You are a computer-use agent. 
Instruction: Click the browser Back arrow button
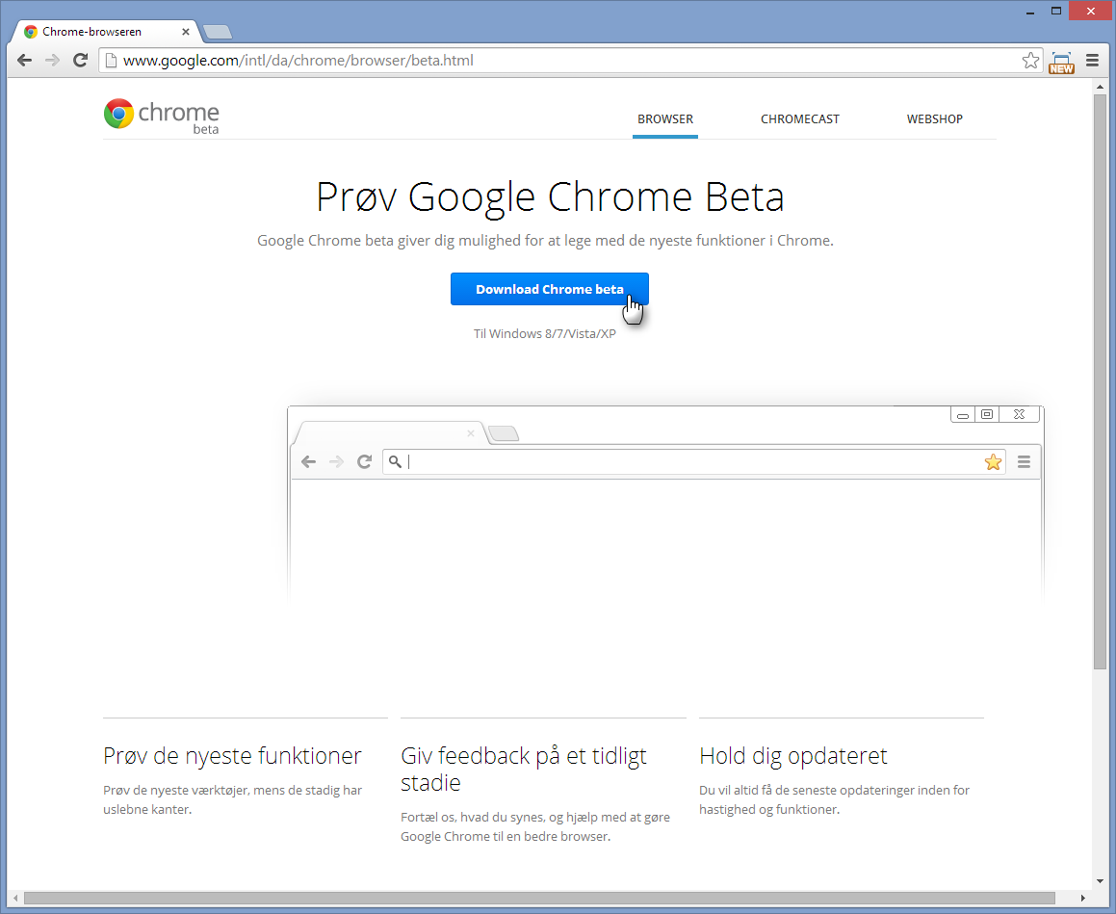coord(24,61)
